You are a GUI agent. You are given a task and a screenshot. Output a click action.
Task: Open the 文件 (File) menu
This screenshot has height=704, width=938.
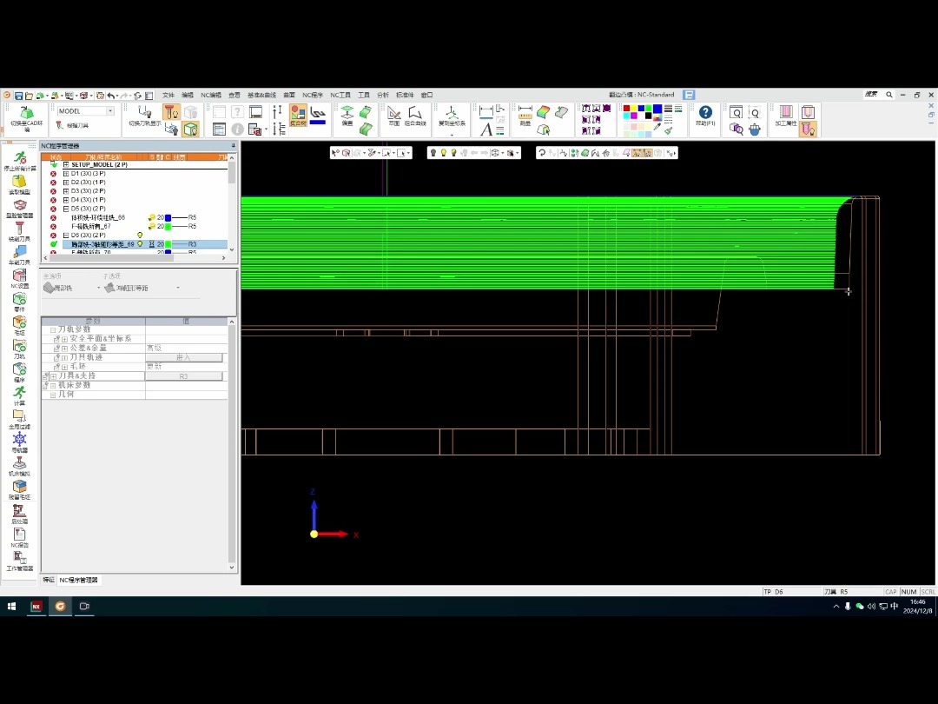click(x=168, y=95)
